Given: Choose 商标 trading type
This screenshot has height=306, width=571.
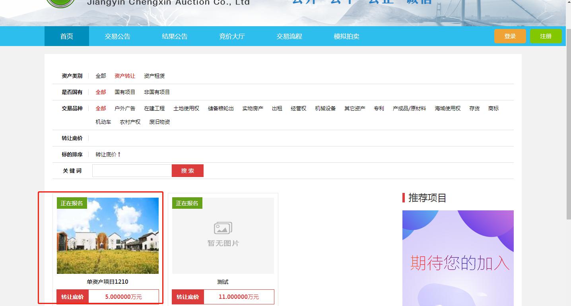Looking at the screenshot, I should 493,108.
